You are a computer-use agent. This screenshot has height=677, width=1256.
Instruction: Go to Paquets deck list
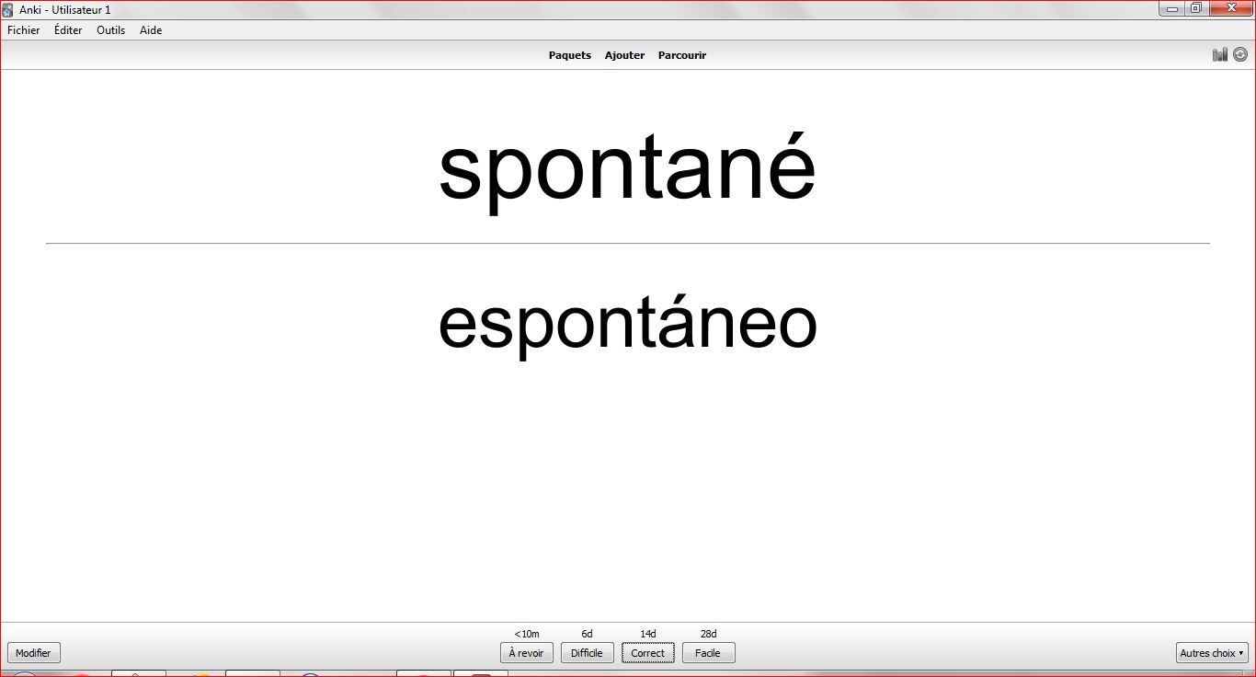[x=570, y=55]
